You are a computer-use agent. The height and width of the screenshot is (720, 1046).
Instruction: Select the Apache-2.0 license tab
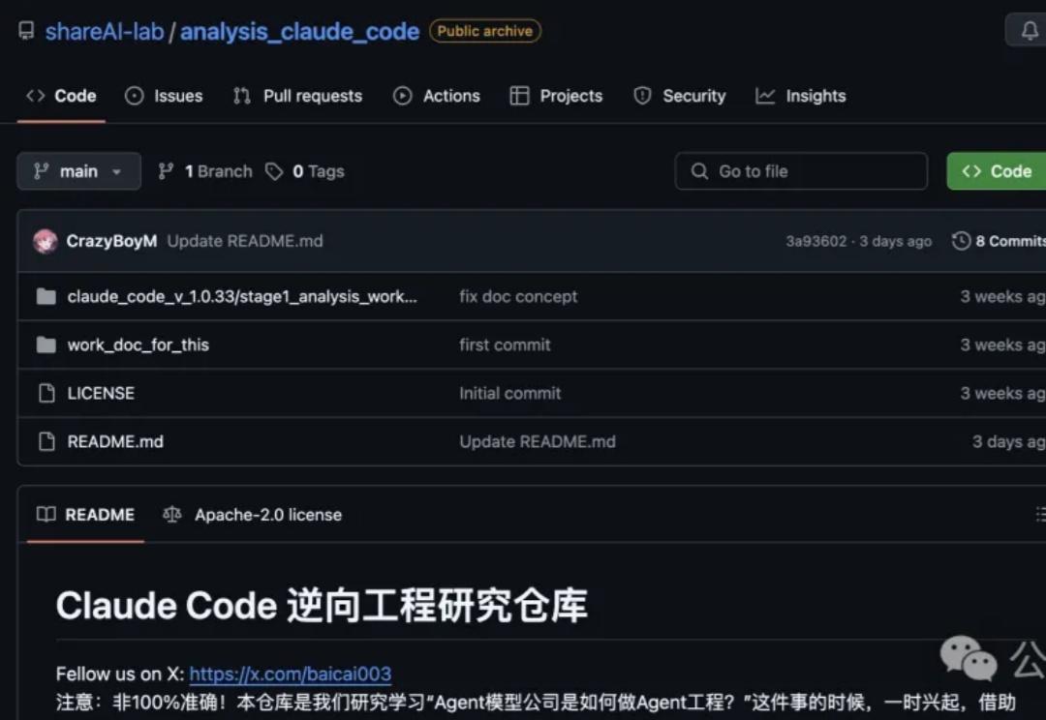click(x=252, y=515)
